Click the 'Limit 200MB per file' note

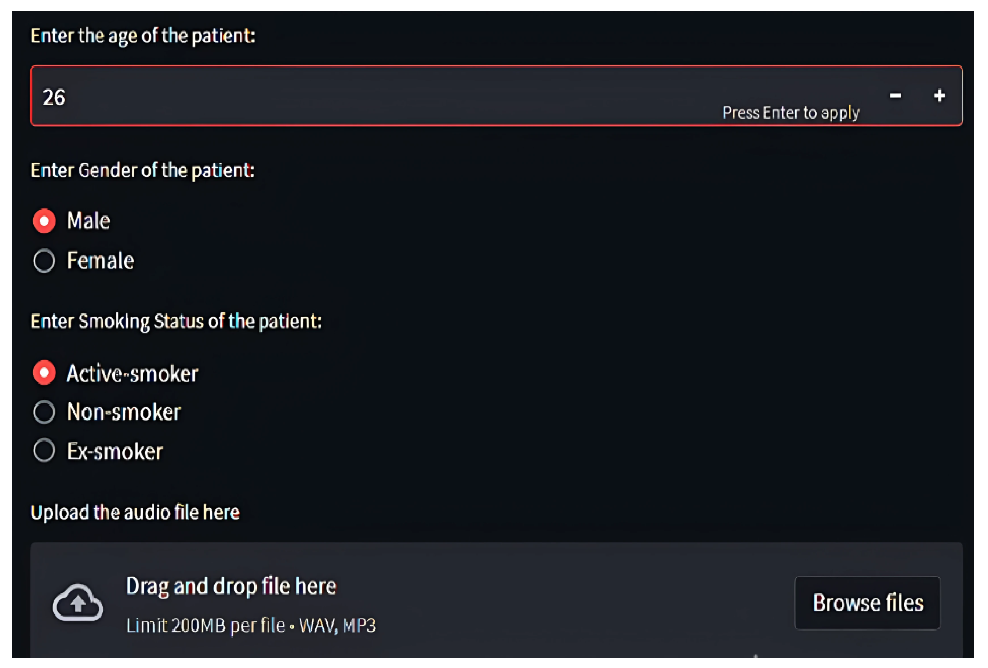click(251, 625)
